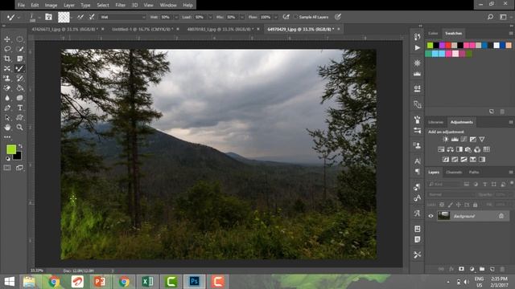Toggle load brush after each stroke
Screen dimensions: 515x289
coord(80,17)
